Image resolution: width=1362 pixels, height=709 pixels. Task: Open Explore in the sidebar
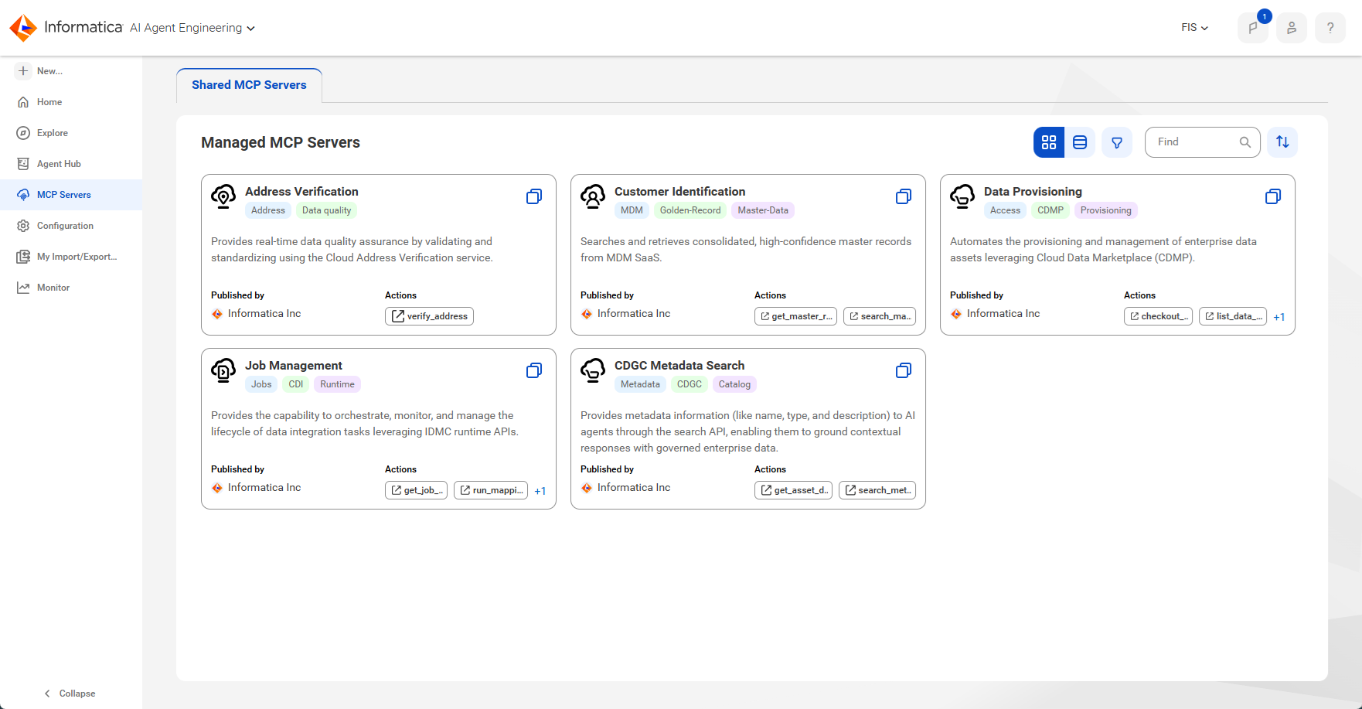coord(71,133)
